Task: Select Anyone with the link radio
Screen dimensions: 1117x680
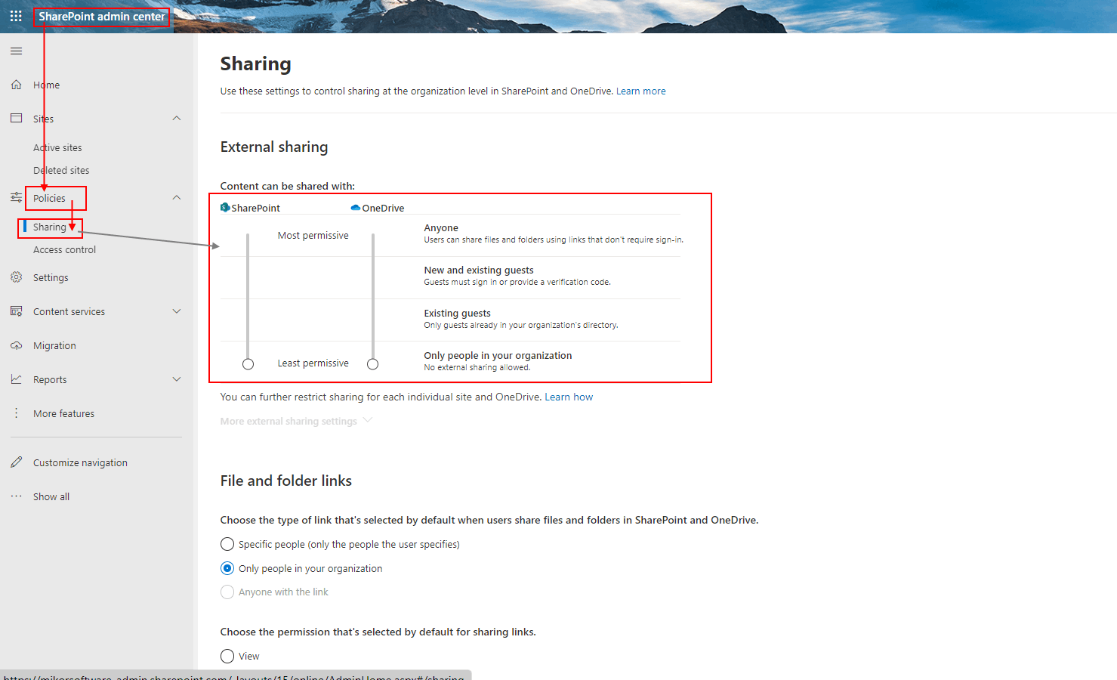Action: (x=227, y=592)
